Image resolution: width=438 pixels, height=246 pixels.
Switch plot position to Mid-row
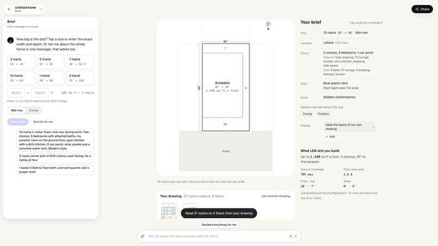(17, 110)
